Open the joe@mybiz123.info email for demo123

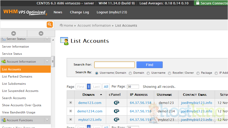pos(196,103)
